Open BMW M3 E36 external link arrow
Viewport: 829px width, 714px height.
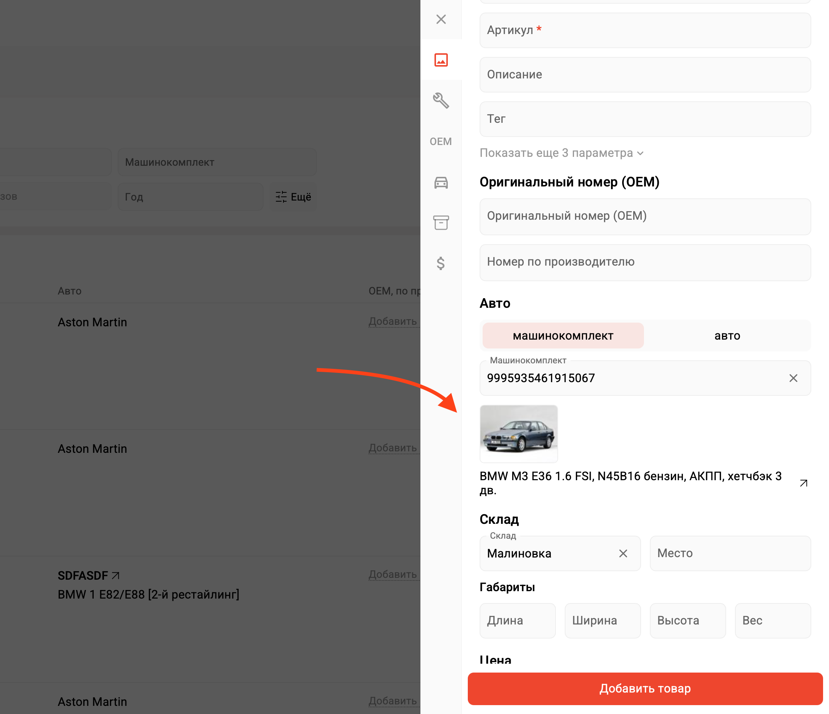pyautogui.click(x=803, y=483)
